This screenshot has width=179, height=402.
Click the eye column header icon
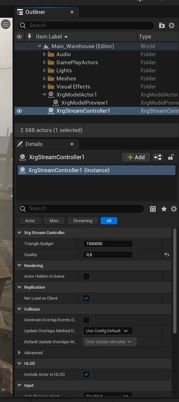coord(19,37)
